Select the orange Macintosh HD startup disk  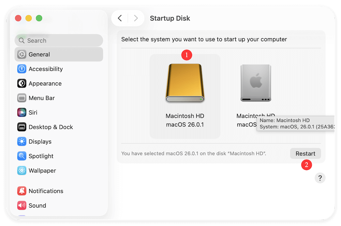185,83
